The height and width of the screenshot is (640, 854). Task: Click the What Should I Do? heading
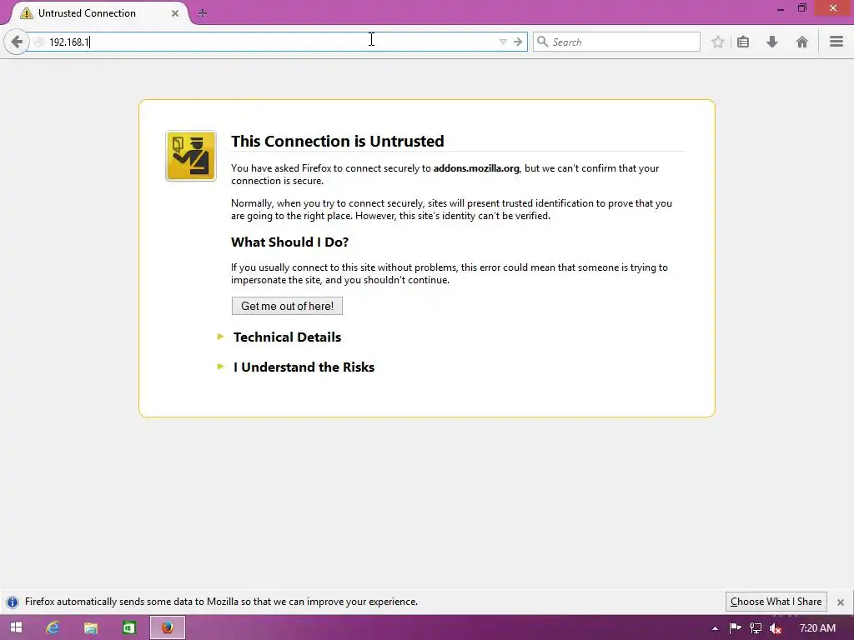(x=289, y=242)
